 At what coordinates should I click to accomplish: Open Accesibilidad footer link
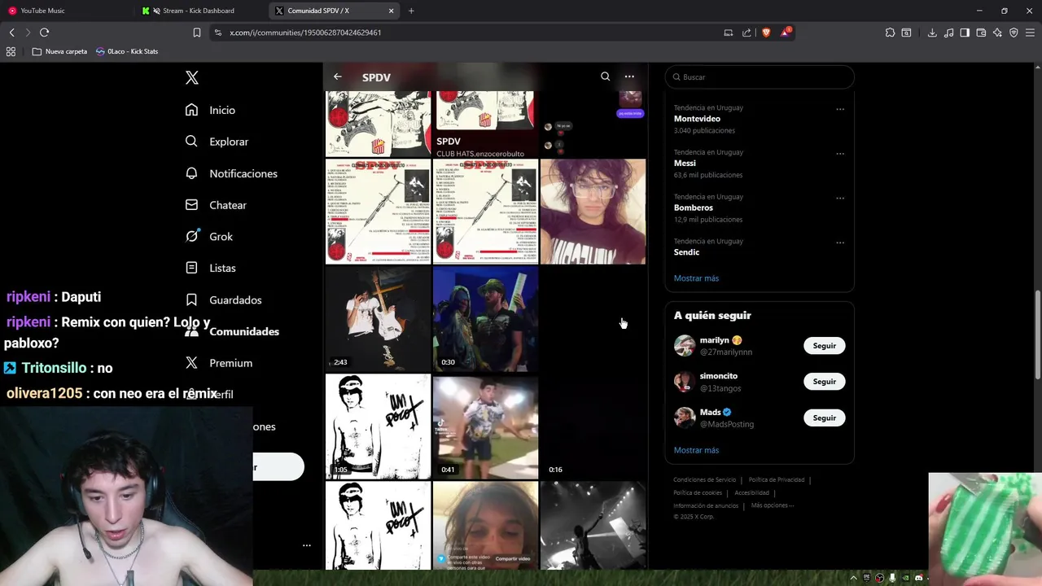751,493
